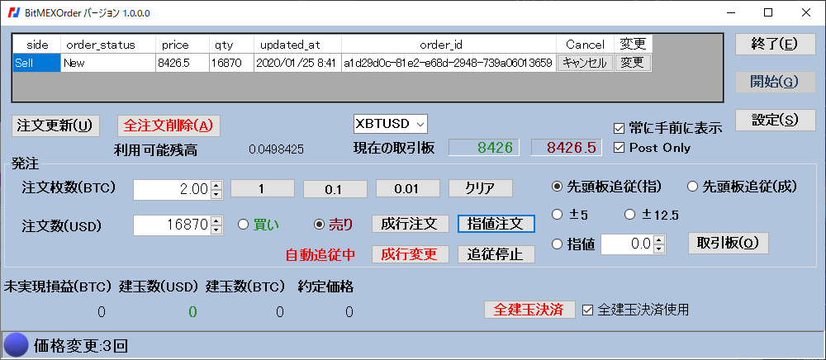Click the available balance value 0.0498425

[x=276, y=149]
